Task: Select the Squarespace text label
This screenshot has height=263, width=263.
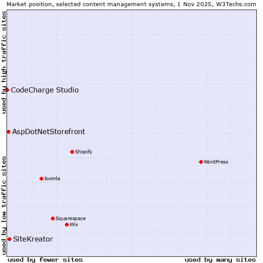Action: (x=71, y=219)
